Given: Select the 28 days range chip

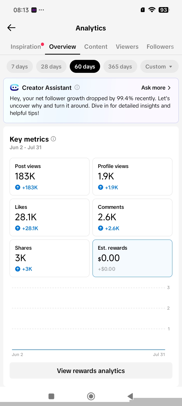Looking at the screenshot, I should point(51,66).
